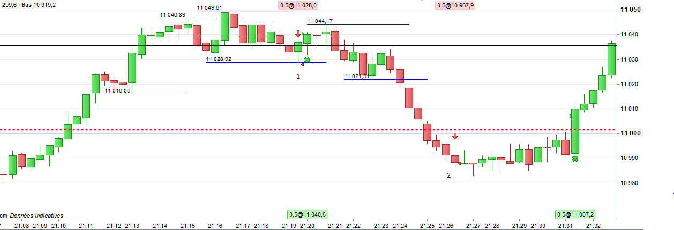Image resolution: width=674 pixels, height=230 pixels.
Task: Click the 11 040 price axis value
Action: click(x=630, y=34)
